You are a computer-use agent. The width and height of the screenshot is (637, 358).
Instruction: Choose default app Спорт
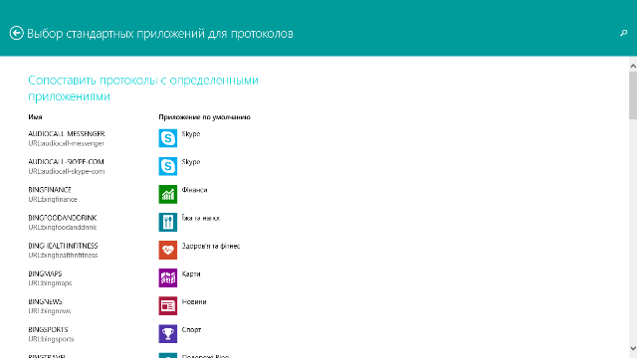point(191,329)
